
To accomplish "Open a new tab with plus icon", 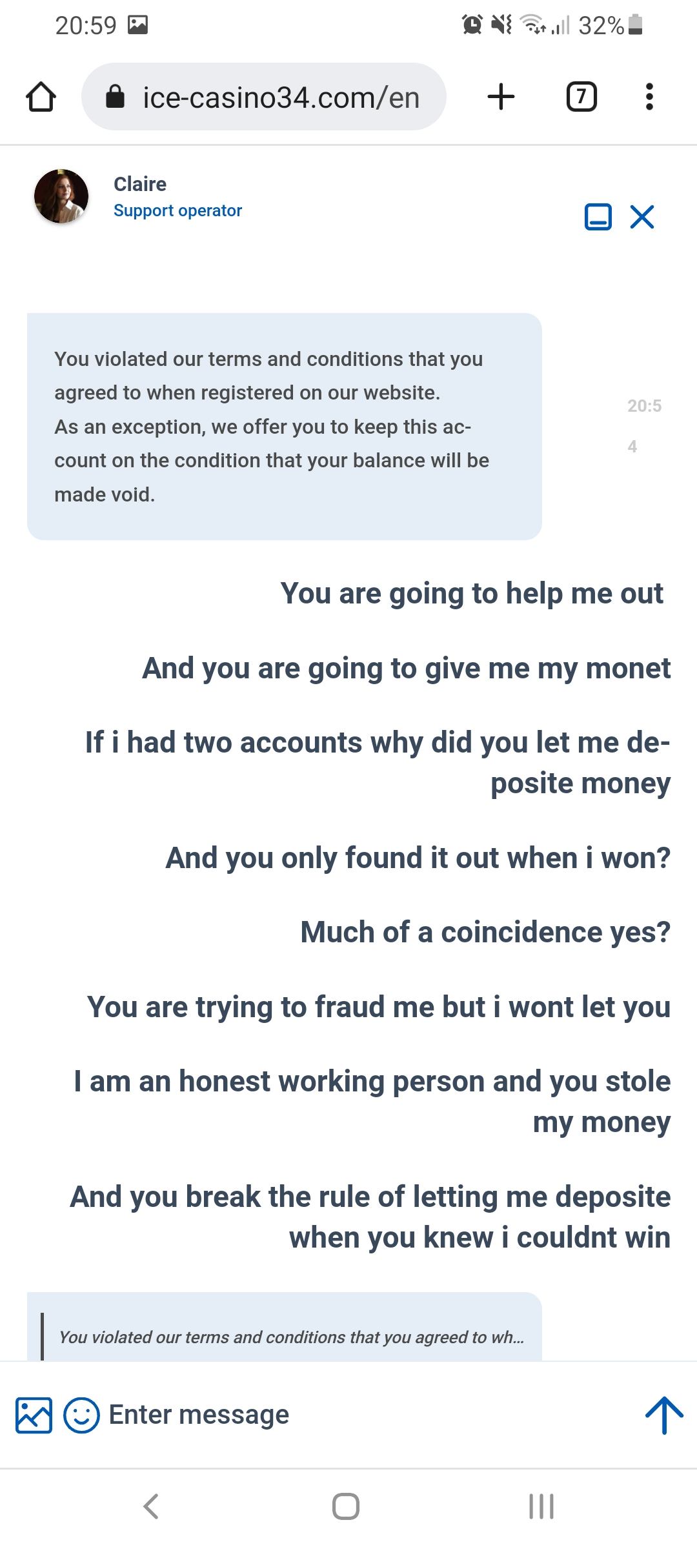I will pos(501,97).
